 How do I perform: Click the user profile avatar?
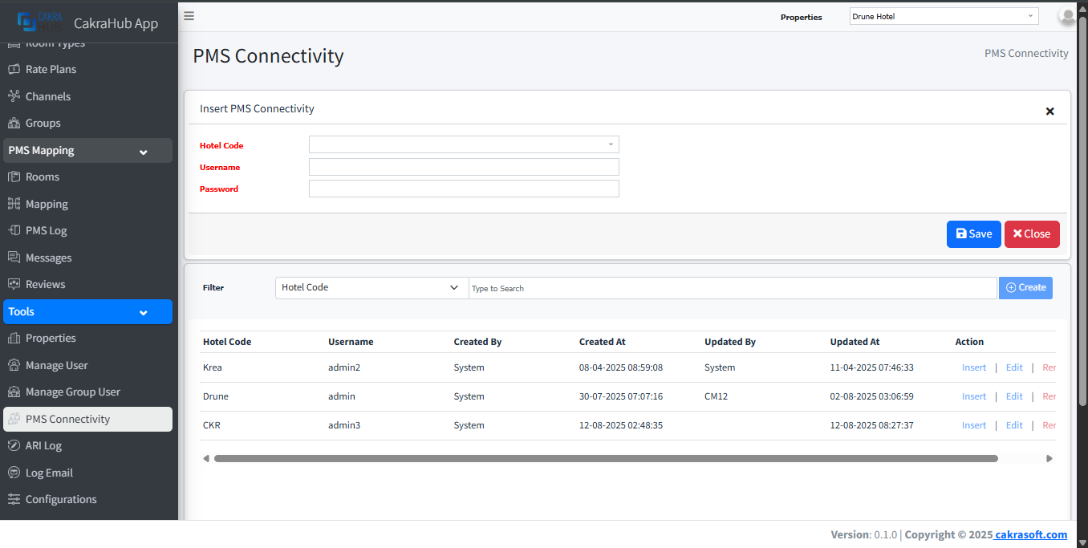click(1067, 16)
